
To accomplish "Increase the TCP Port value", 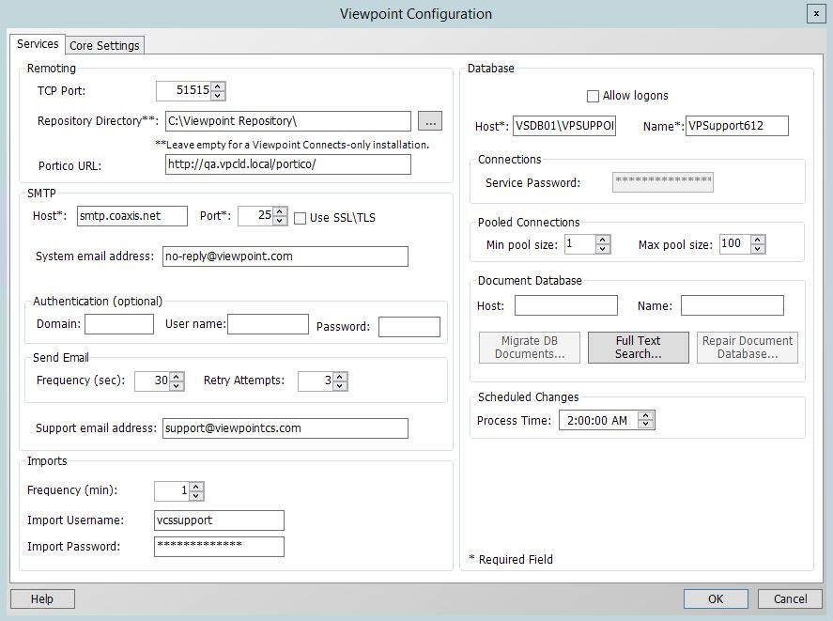I will (x=218, y=86).
